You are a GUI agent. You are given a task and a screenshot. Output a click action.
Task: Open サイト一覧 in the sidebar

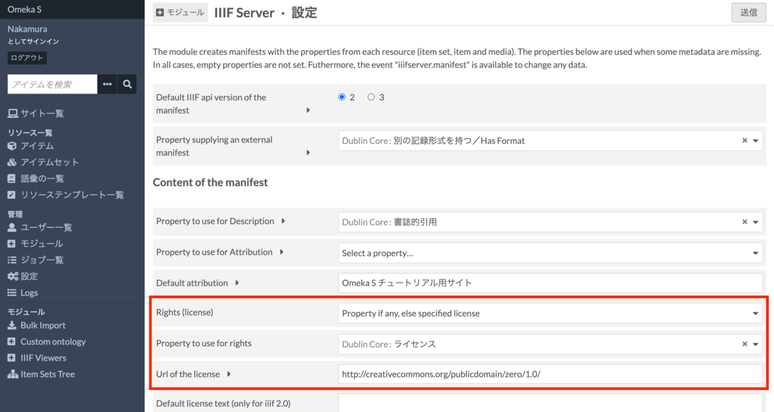[x=42, y=113]
